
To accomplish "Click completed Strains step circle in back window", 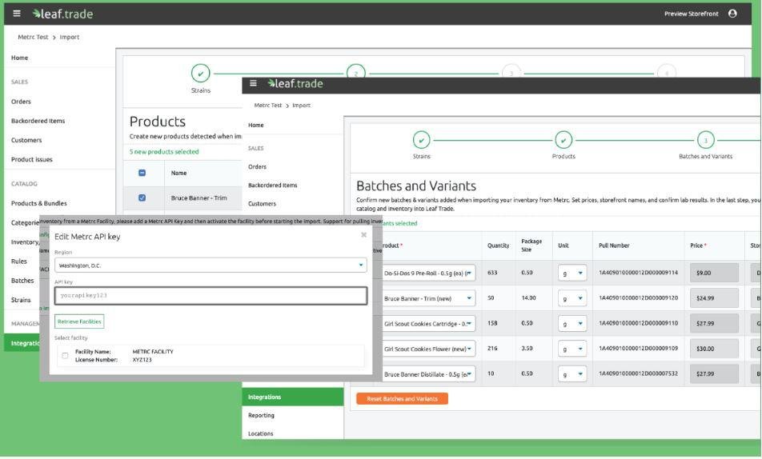I will [x=200, y=74].
